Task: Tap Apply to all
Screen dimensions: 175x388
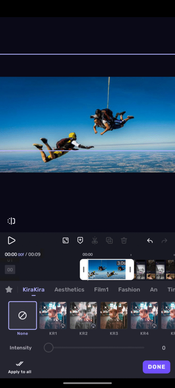Action: [x=20, y=367]
